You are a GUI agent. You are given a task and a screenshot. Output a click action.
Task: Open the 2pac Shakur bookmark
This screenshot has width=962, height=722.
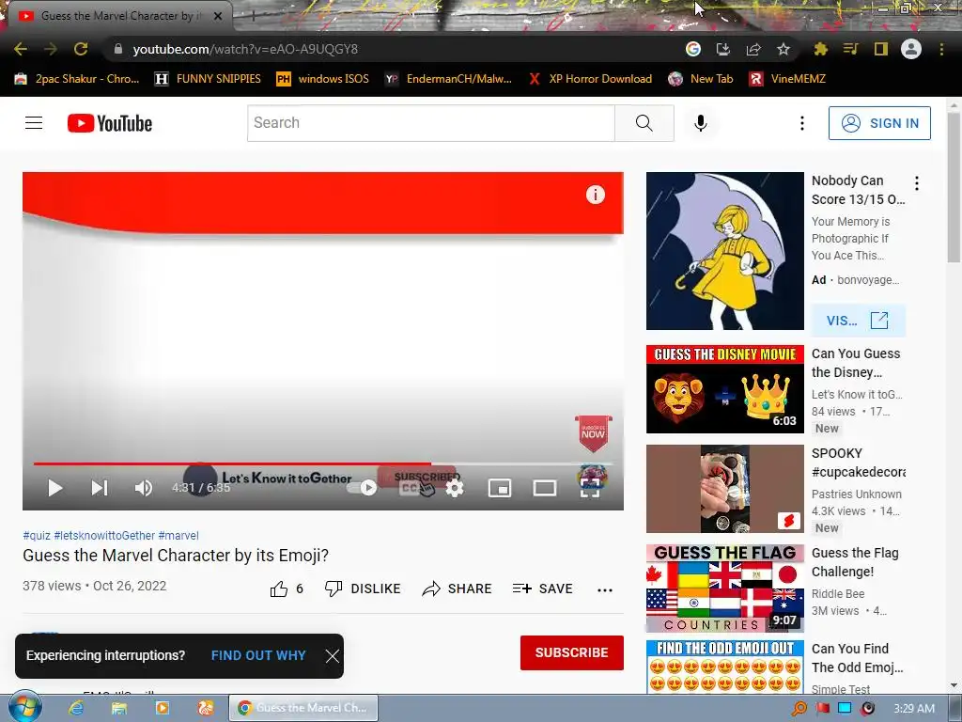(77, 79)
